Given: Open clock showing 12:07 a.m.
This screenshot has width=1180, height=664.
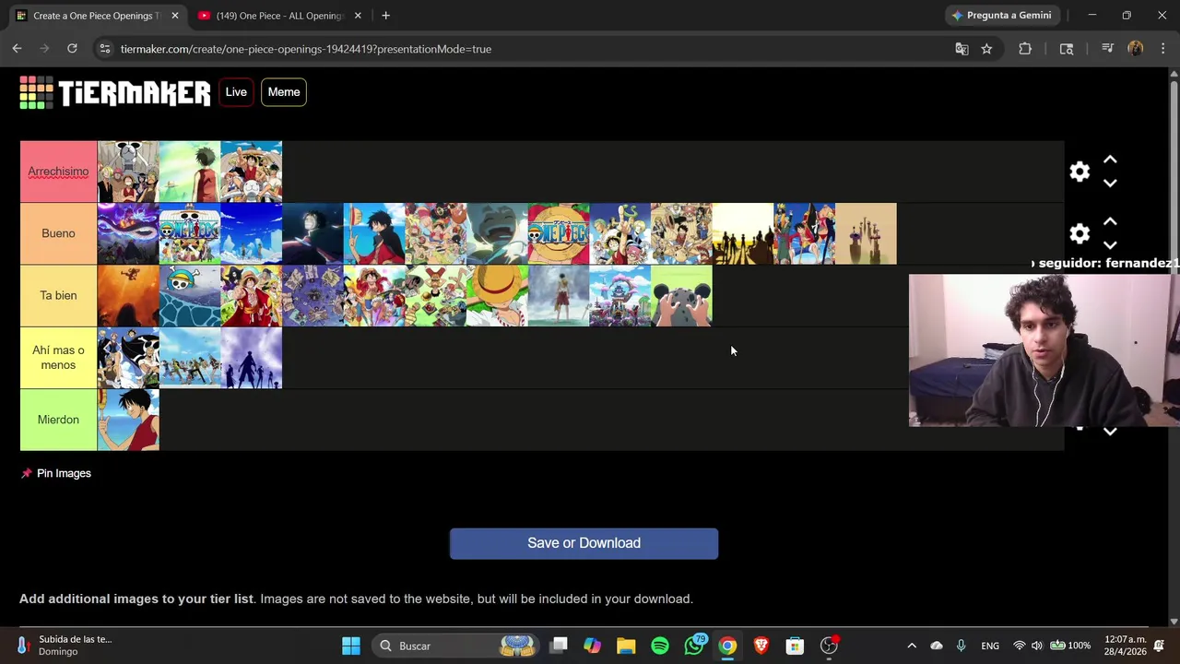Looking at the screenshot, I should point(1126,646).
